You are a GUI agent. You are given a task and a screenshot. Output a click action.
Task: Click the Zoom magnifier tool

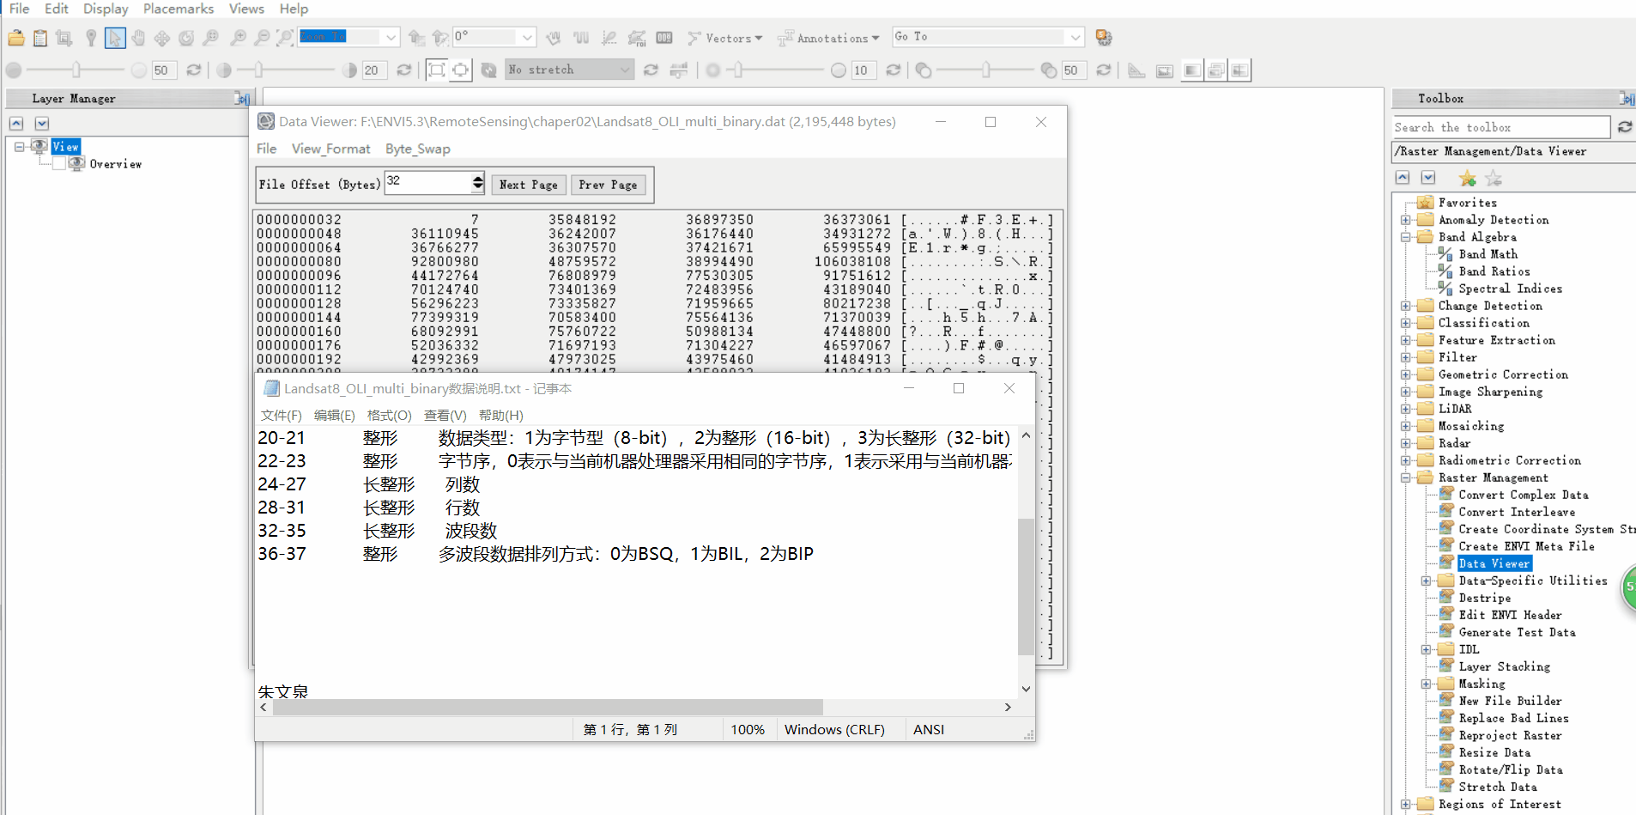coord(210,38)
